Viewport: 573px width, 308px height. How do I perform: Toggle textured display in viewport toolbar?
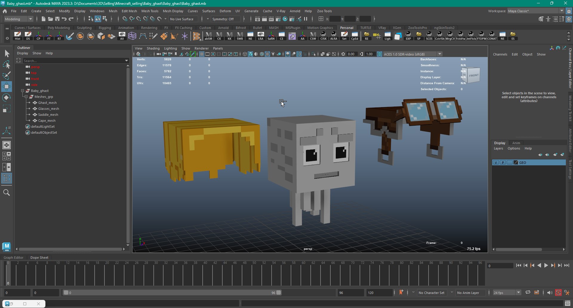pyautogui.click(x=267, y=54)
